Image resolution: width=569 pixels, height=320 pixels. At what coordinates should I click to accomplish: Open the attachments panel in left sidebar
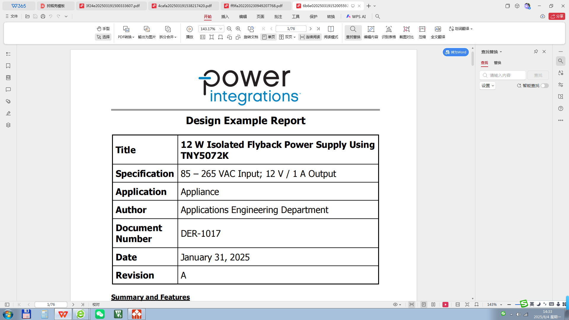coord(8,101)
